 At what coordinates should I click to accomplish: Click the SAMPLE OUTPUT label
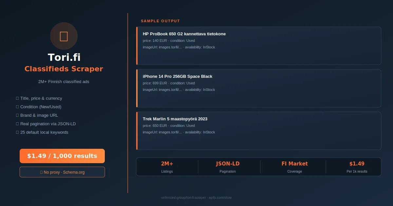point(160,21)
